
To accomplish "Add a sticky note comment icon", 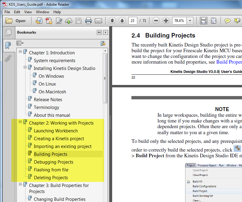I will [x=227, y=21].
